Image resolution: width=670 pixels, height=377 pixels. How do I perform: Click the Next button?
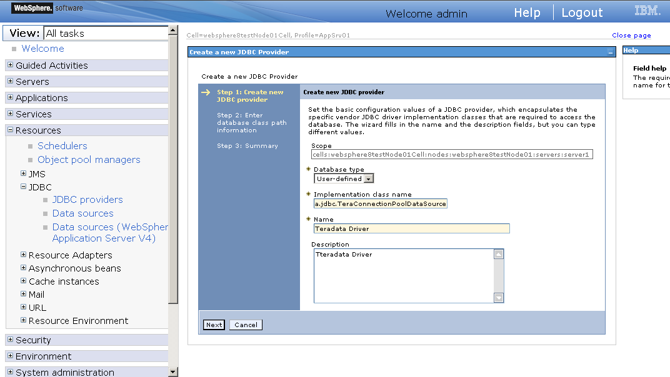(x=213, y=325)
